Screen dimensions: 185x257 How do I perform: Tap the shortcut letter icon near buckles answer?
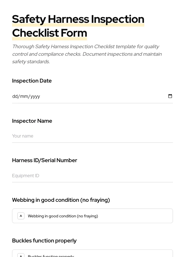(21, 255)
